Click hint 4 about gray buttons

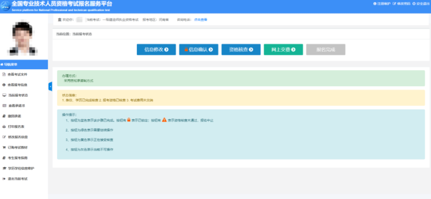(89, 150)
